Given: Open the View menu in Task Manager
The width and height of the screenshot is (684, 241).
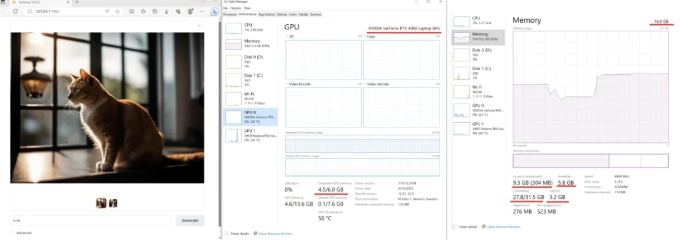Looking at the screenshot, I should (247, 8).
